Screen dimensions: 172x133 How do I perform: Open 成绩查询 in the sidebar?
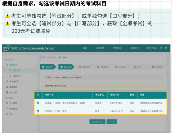pyautogui.click(x=13, y=87)
